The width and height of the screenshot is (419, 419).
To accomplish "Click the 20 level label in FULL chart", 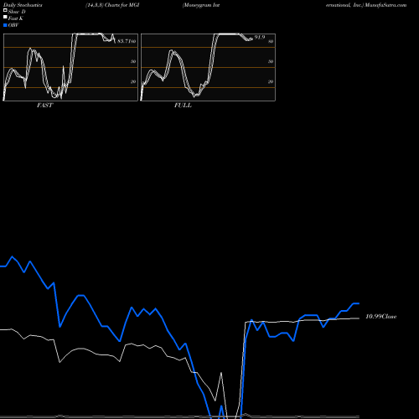I will (x=271, y=81).
